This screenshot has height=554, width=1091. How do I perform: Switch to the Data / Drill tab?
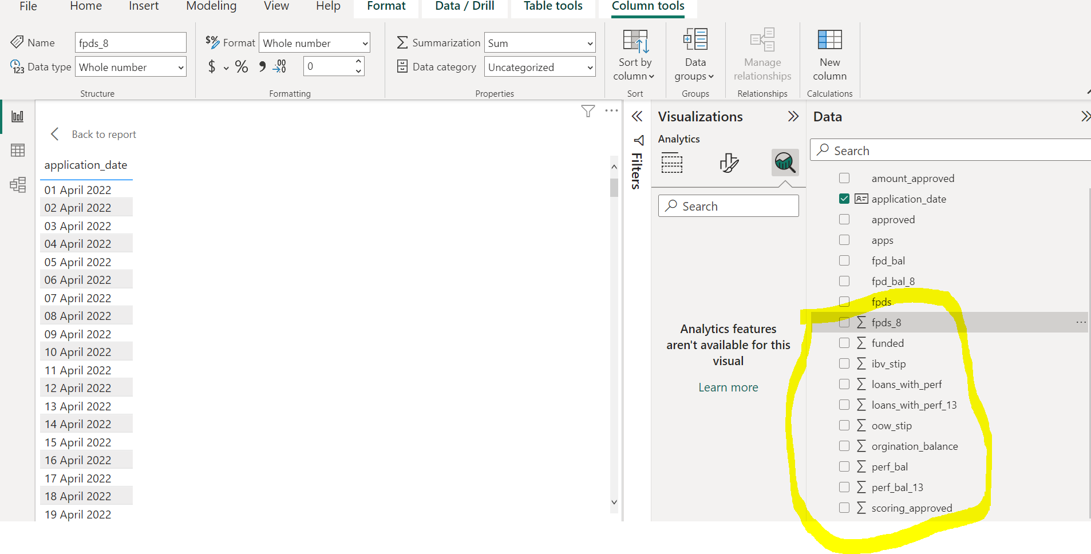[x=465, y=6]
